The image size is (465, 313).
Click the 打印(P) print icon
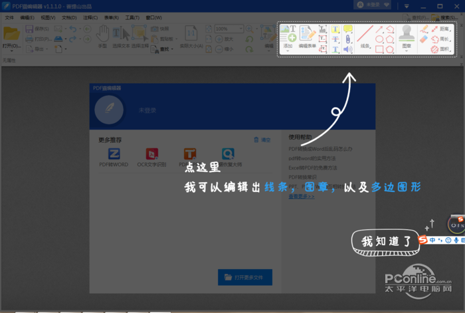29,39
